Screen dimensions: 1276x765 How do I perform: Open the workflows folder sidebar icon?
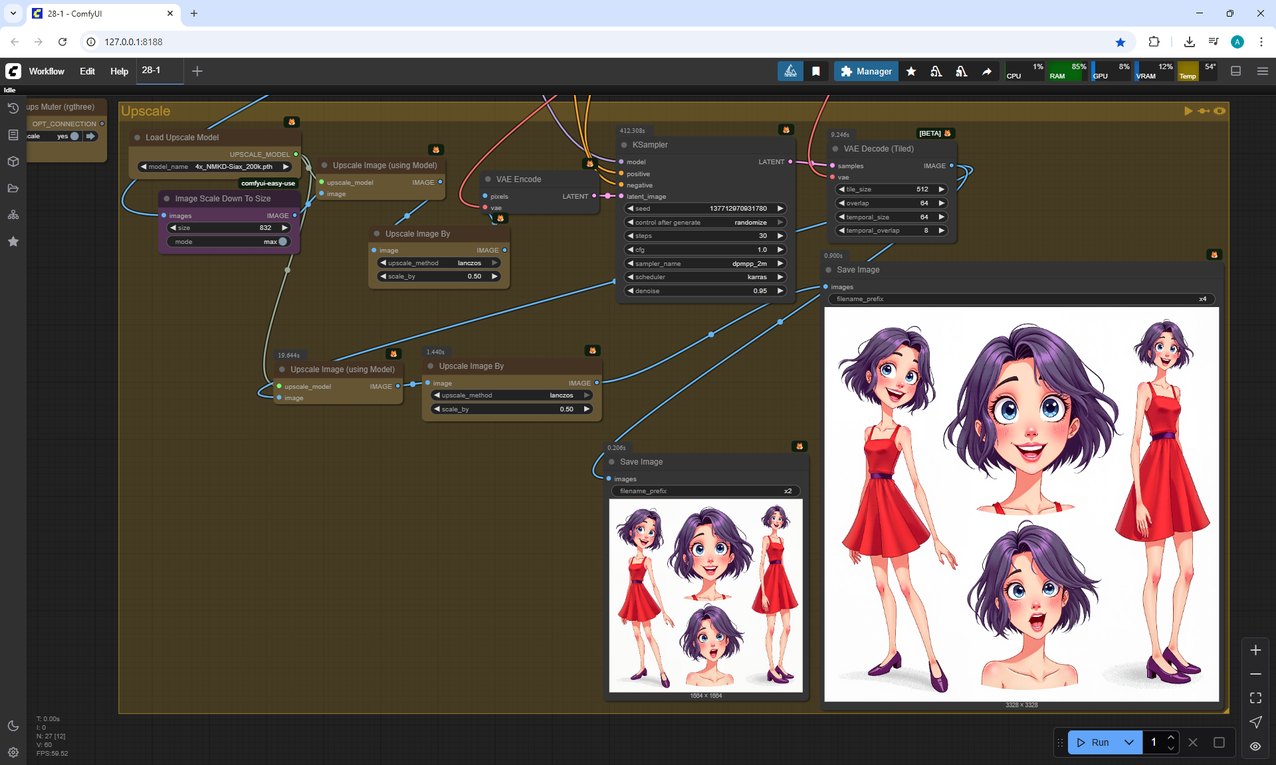click(x=13, y=188)
